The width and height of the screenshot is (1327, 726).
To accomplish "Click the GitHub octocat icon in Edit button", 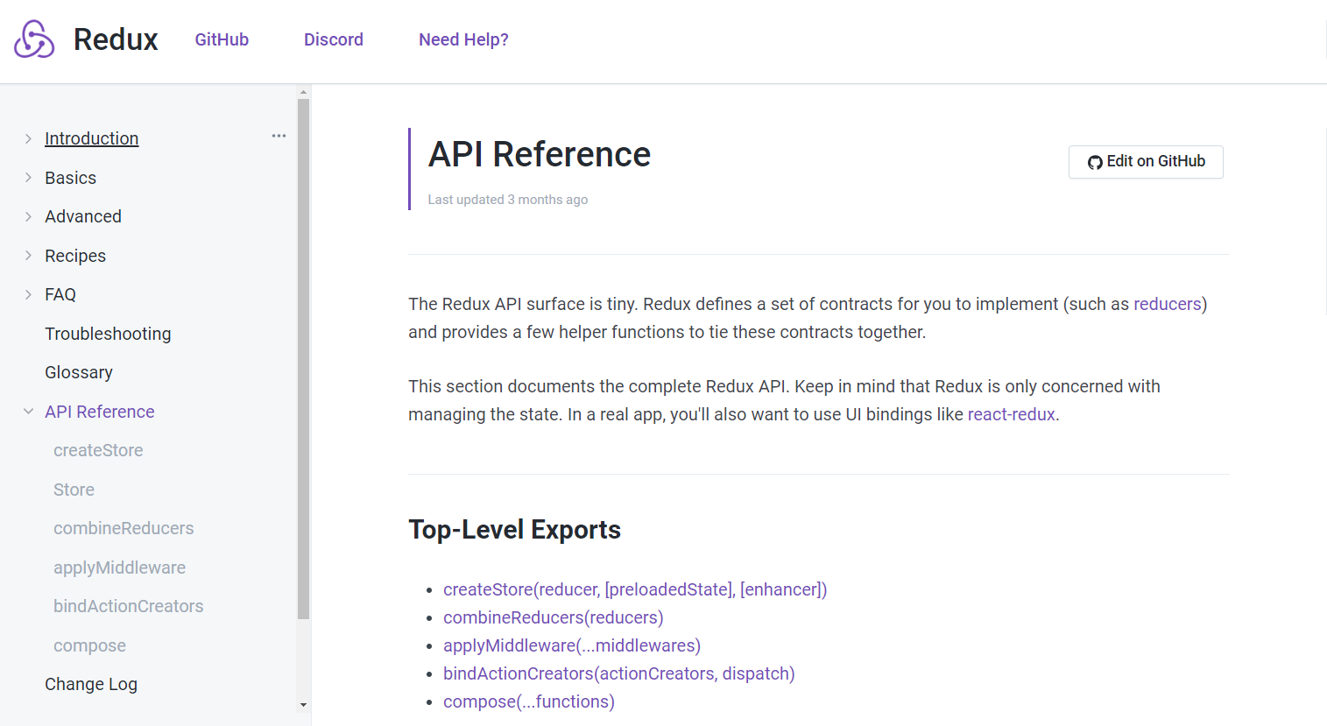I will pos(1095,162).
